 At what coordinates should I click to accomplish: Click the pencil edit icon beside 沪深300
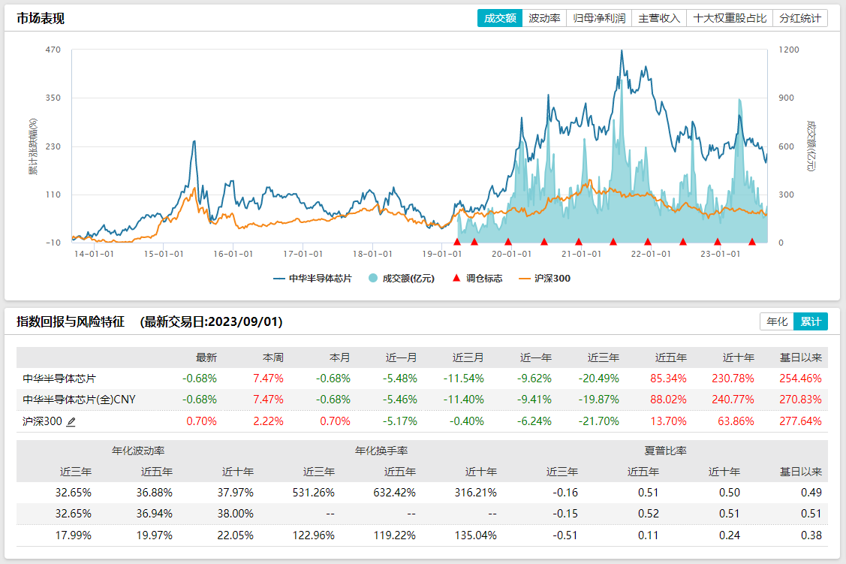coord(71,422)
